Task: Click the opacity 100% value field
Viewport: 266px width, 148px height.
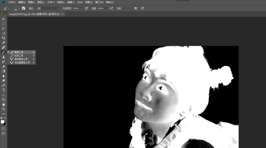Action: point(76,8)
